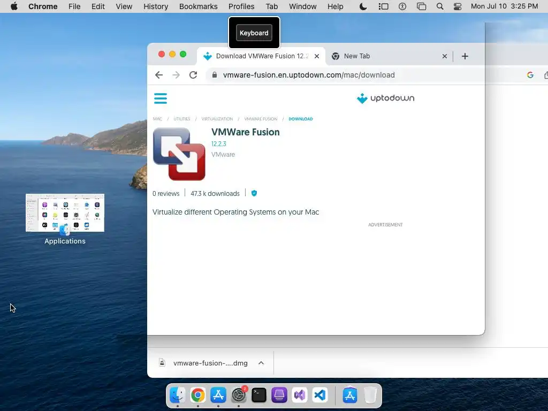Open the File menu
Image resolution: width=548 pixels, height=411 pixels.
click(74, 6)
